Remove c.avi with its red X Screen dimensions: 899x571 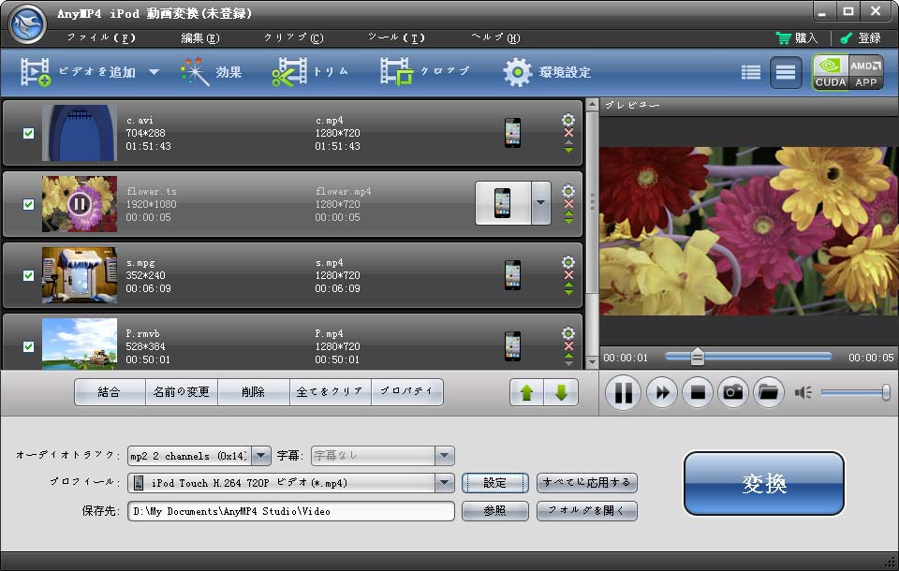pyautogui.click(x=568, y=133)
